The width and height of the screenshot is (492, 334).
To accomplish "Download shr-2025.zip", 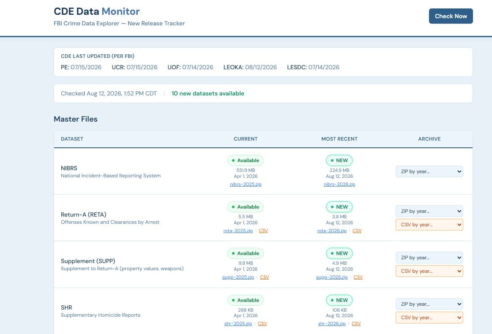I will click(x=238, y=324).
